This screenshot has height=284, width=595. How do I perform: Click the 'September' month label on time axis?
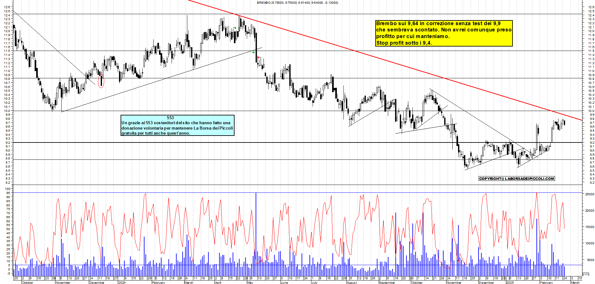[x=387, y=282]
